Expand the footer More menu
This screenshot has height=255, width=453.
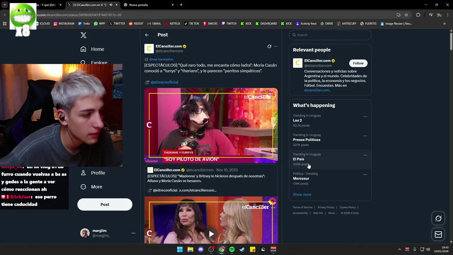(x=333, y=213)
